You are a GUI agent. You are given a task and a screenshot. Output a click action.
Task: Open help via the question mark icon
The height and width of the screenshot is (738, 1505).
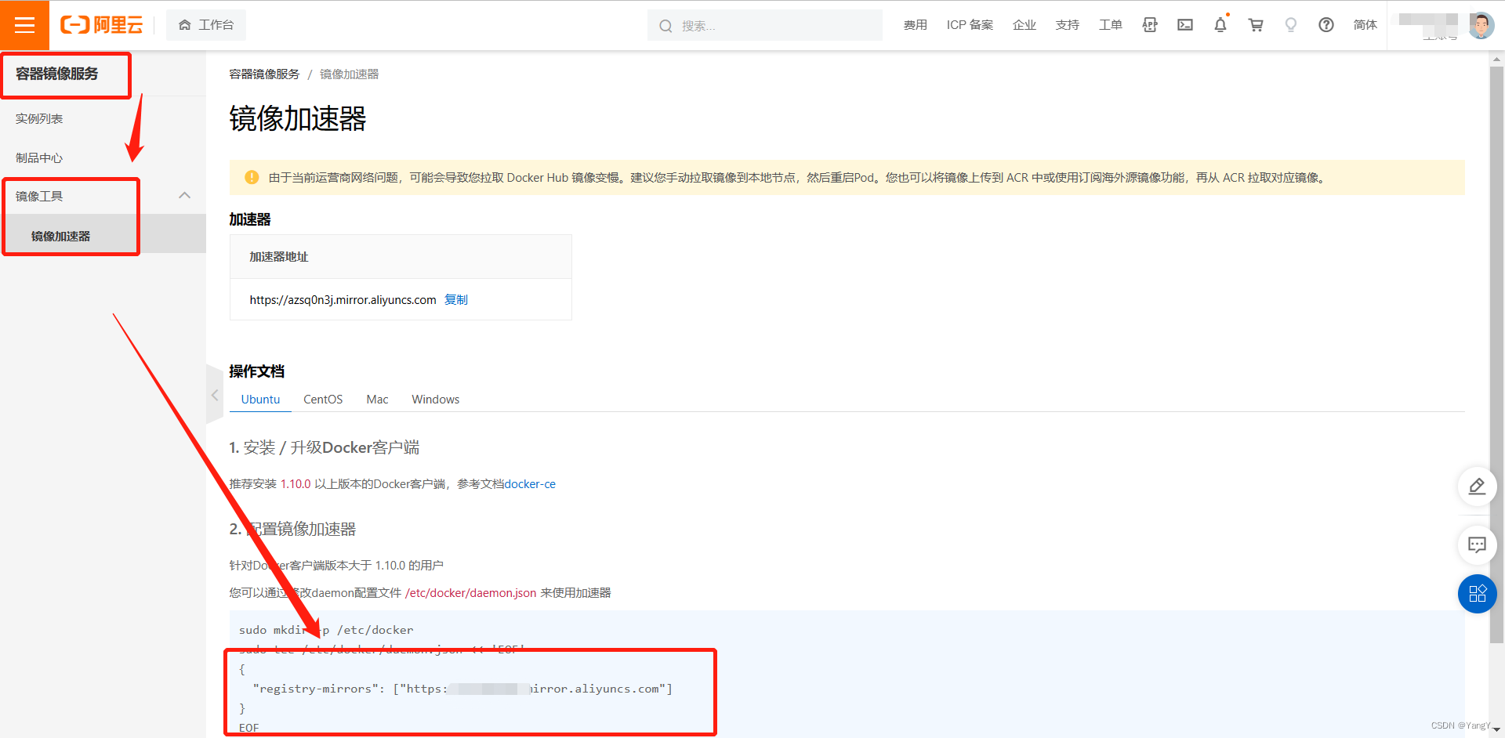tap(1325, 24)
